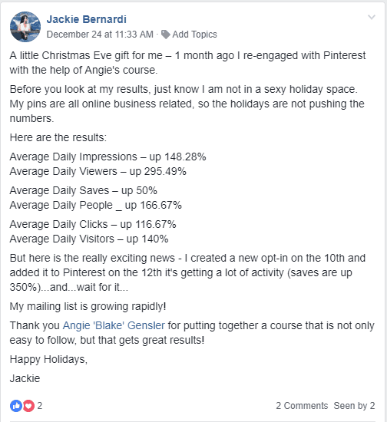Image resolution: width=387 pixels, height=422 pixels.
Task: Open the reaction count showing 2
Action: point(40,406)
